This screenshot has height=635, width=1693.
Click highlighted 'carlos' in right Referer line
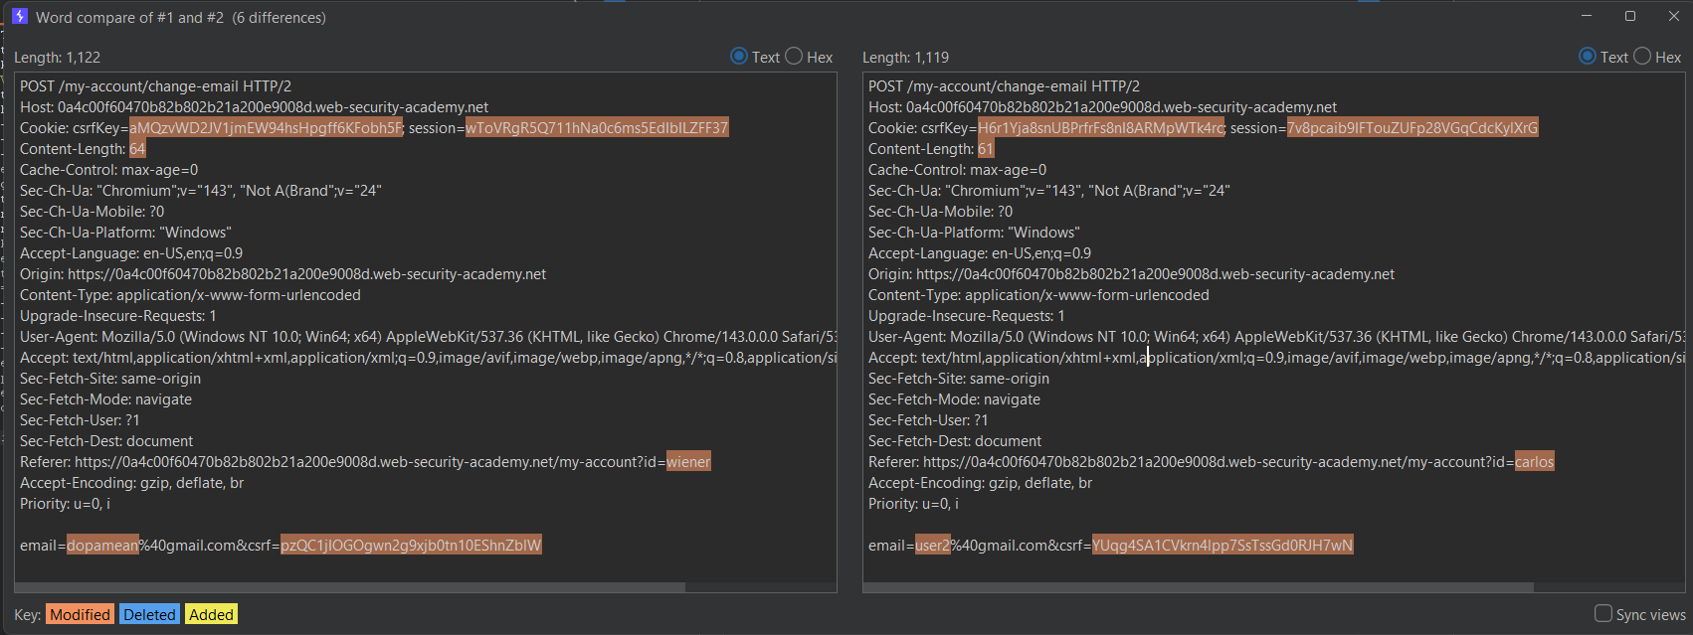coord(1534,462)
